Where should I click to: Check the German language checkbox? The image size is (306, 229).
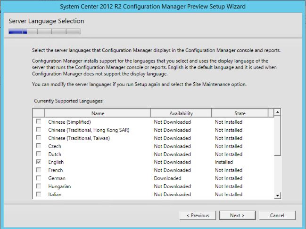click(38, 178)
